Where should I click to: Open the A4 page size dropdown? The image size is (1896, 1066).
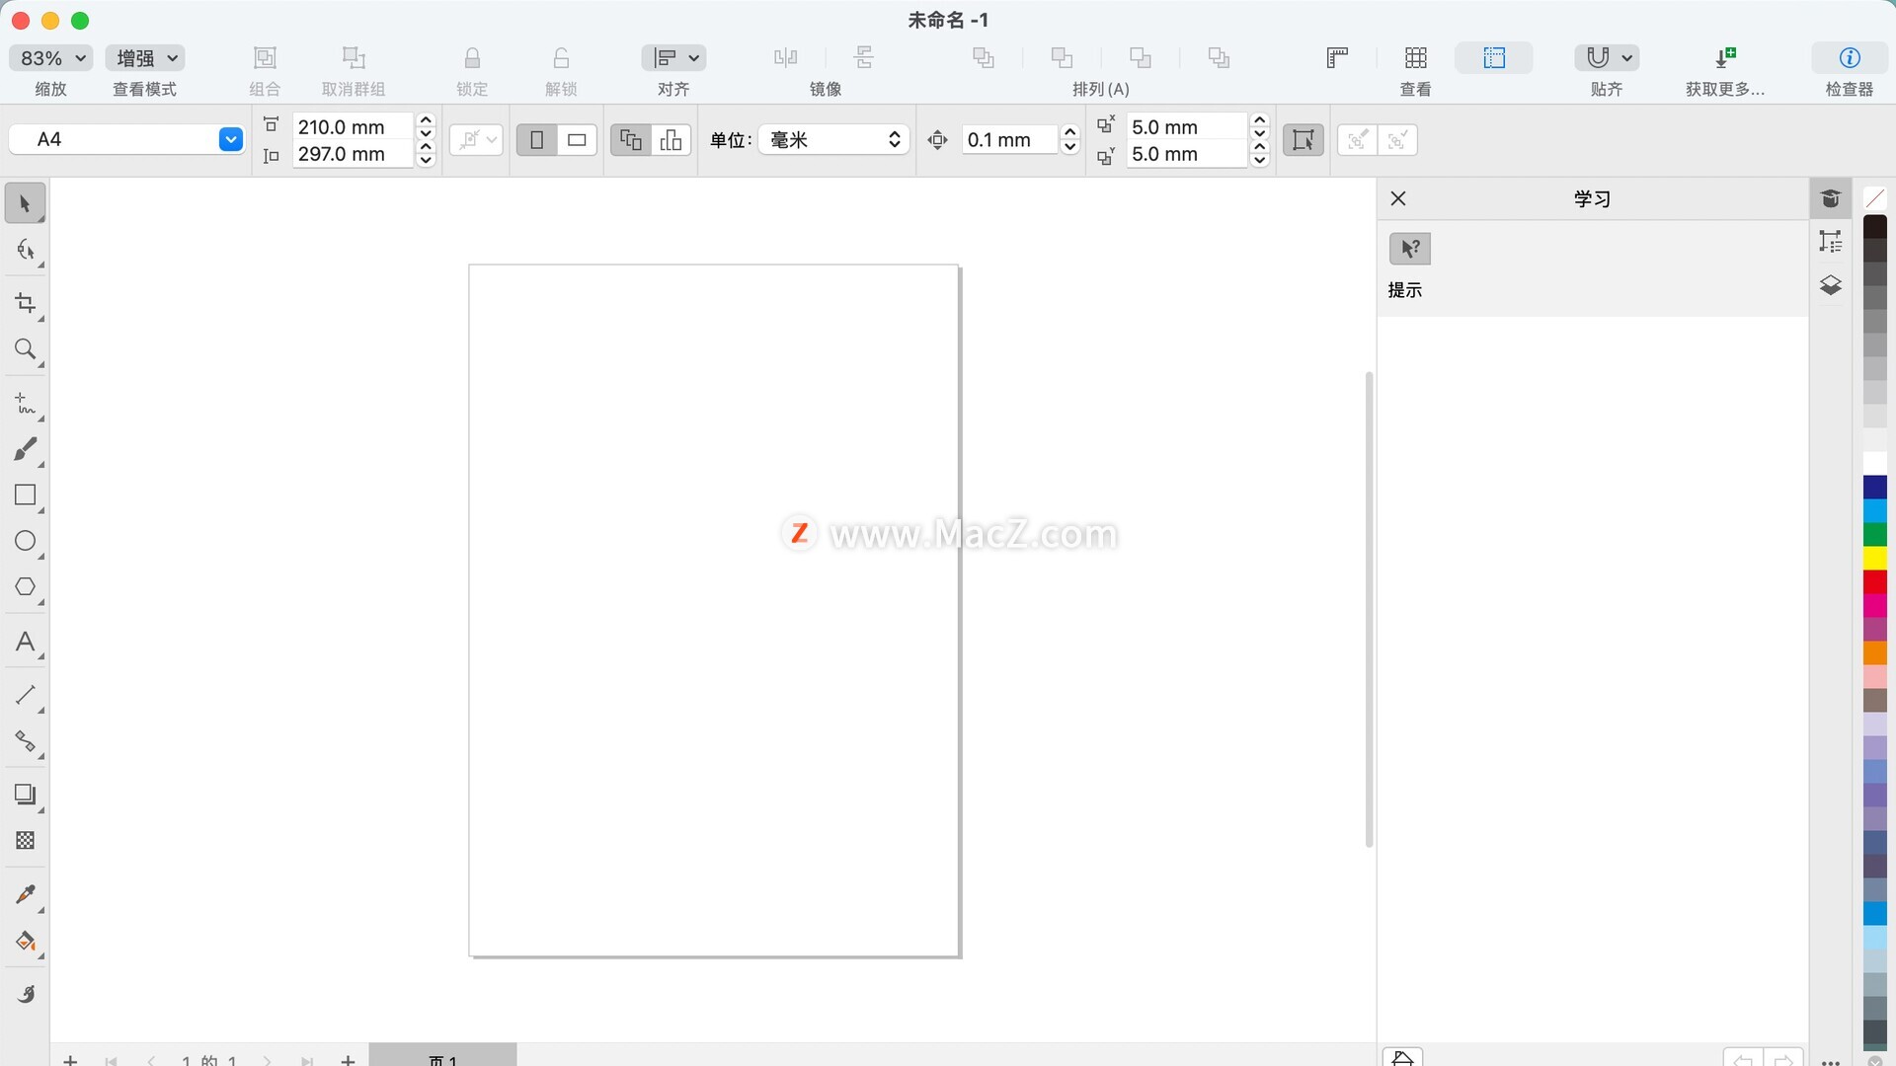230,139
